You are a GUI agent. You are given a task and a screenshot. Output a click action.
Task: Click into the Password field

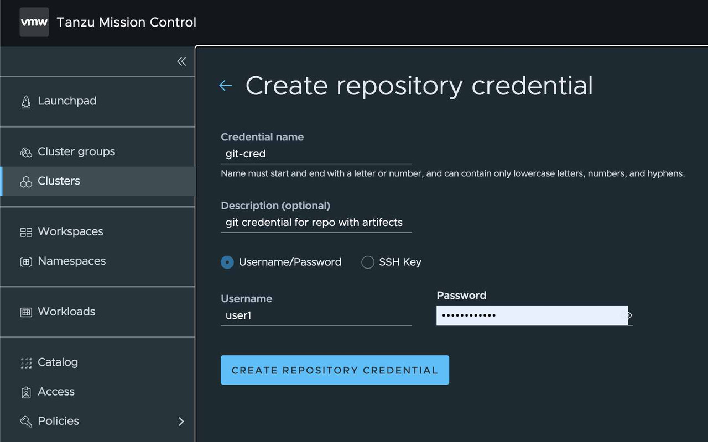[532, 315]
